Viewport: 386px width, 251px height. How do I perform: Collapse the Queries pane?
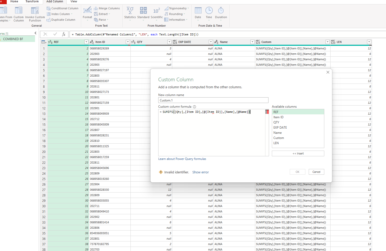coord(36,33)
